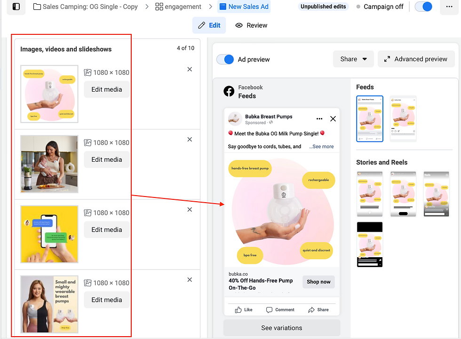The image size is (461, 339).
Task: Click See variations button
Action: (x=282, y=328)
